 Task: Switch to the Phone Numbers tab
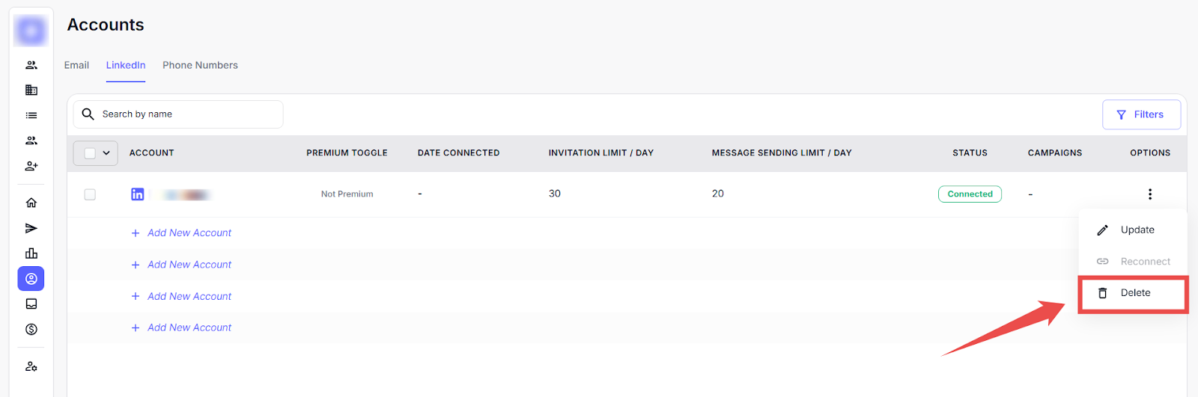point(200,65)
